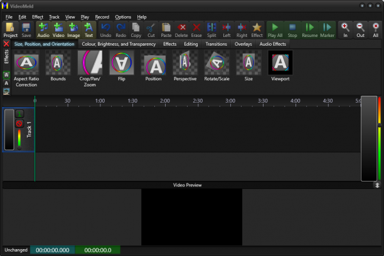Add a Text clip

[x=88, y=30]
